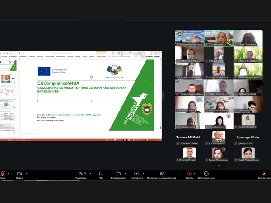The width and height of the screenshot is (271, 203).
Task: Expand the arrow next to Видео
Action: tap(26, 173)
